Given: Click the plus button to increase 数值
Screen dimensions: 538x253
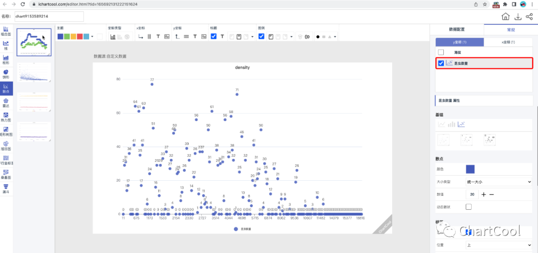Looking at the screenshot, I should tap(483, 194).
